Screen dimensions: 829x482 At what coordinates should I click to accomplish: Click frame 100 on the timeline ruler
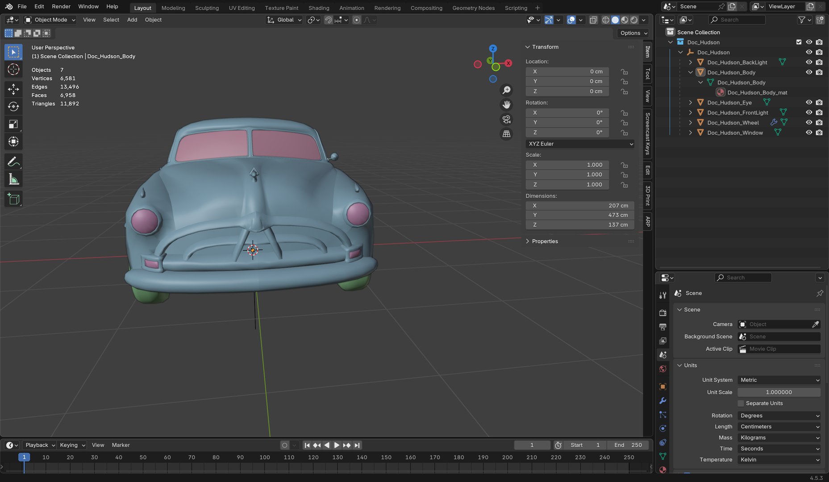tap(265, 457)
